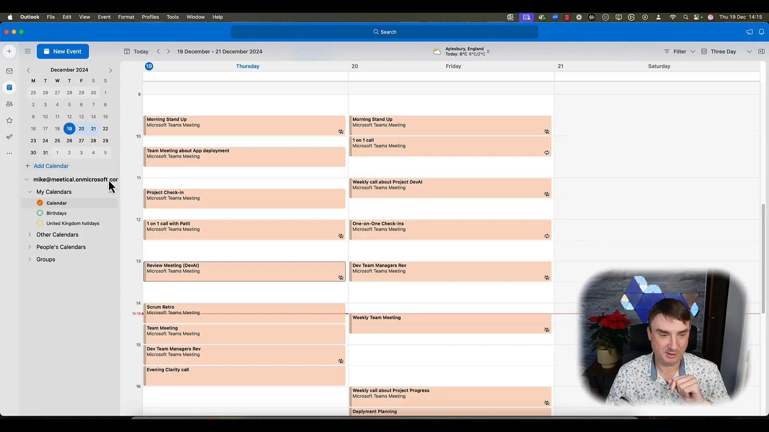The width and height of the screenshot is (769, 432).
Task: Open the View menu
Action: 85,17
